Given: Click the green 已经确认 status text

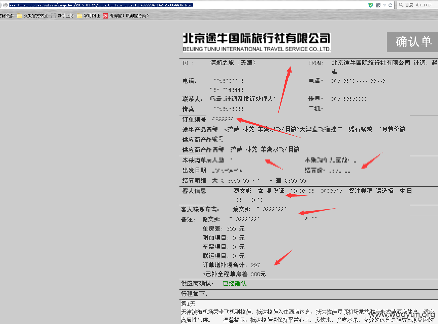Looking at the screenshot, I should 235,284.
